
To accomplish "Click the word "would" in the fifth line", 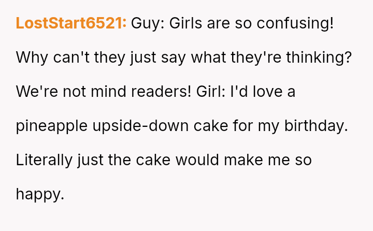I will (x=197, y=160).
